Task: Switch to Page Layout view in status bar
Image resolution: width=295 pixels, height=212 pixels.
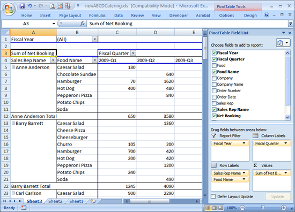Action: point(215,208)
